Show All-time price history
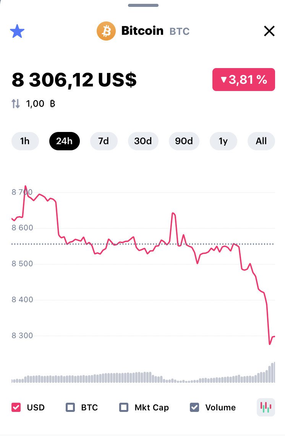This screenshot has height=436, width=285. [x=261, y=141]
